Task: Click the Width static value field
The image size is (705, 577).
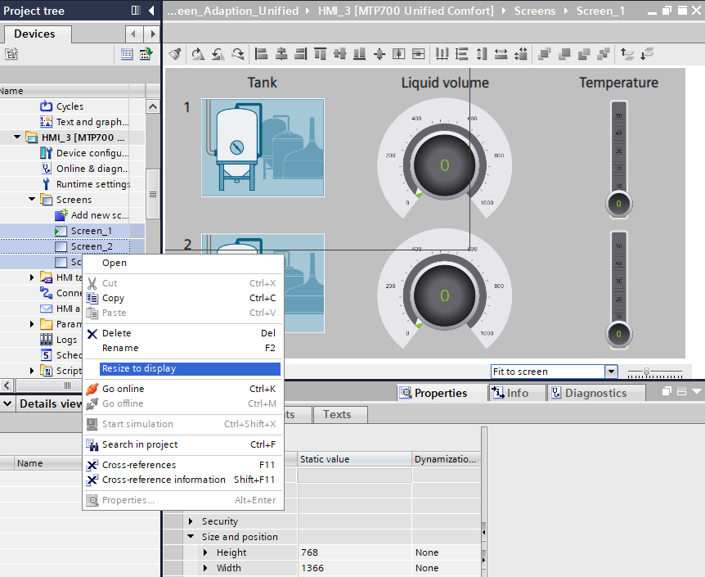Action: [x=353, y=568]
